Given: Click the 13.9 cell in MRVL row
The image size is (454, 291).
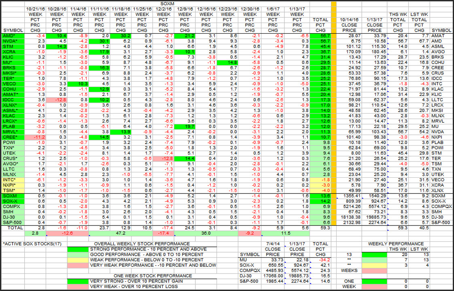Looking at the screenshot, I should [x=121, y=132].
